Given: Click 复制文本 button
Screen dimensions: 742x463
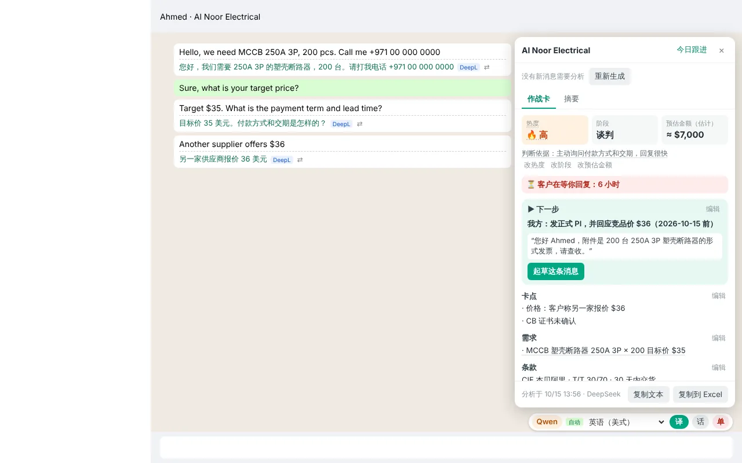Looking at the screenshot, I should point(648,395).
